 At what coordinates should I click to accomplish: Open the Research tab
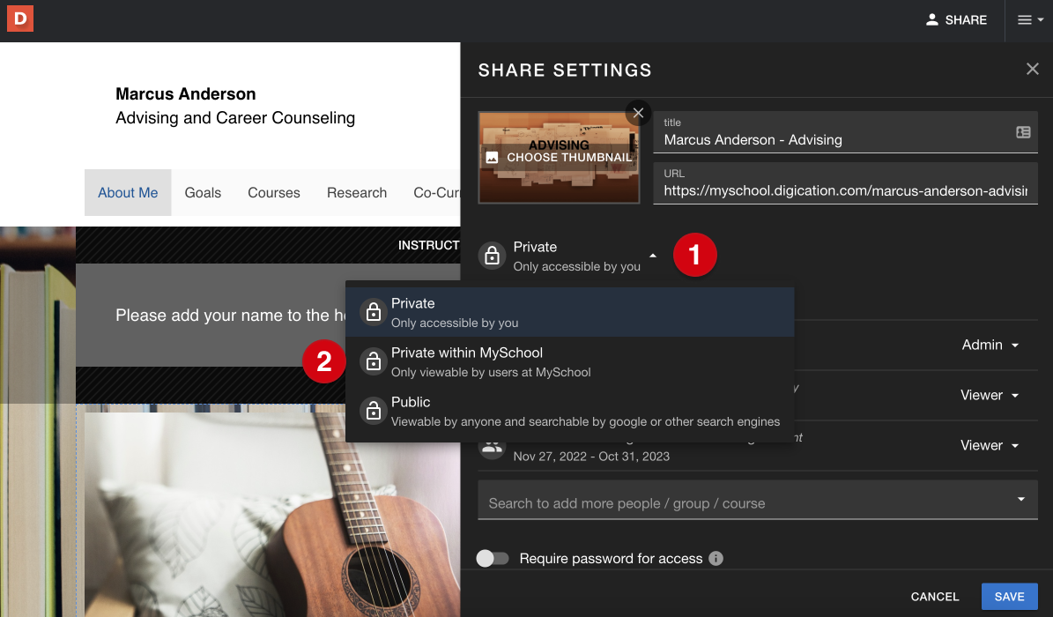[357, 193]
